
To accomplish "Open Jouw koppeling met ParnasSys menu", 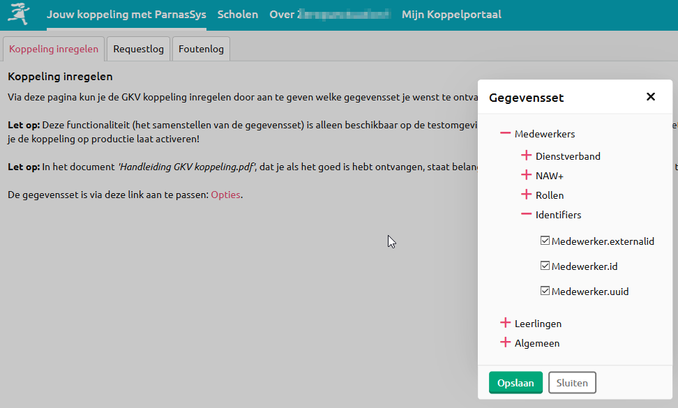I will 126,15.
